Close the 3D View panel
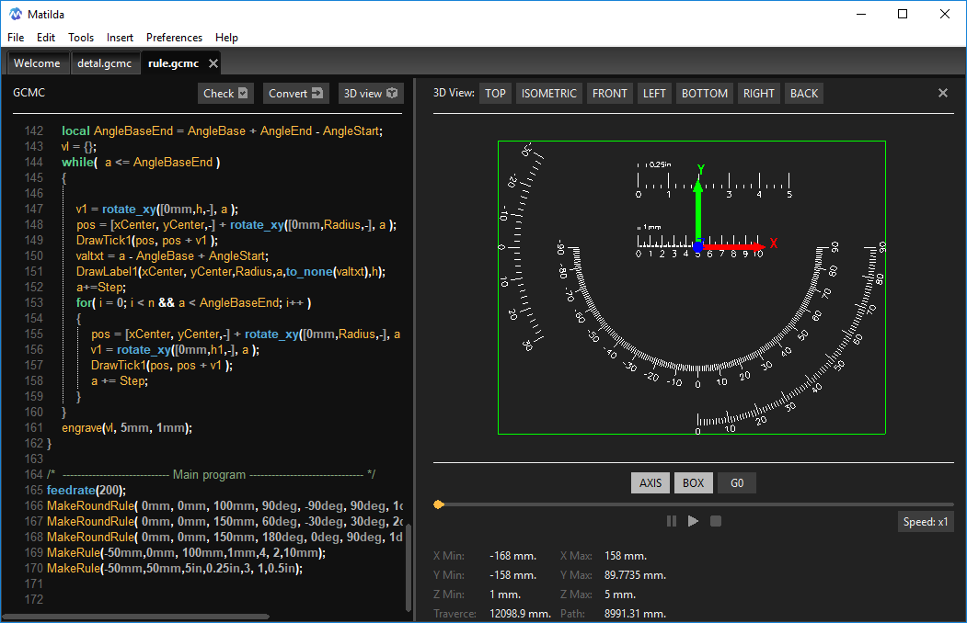This screenshot has height=623, width=967. [x=942, y=93]
